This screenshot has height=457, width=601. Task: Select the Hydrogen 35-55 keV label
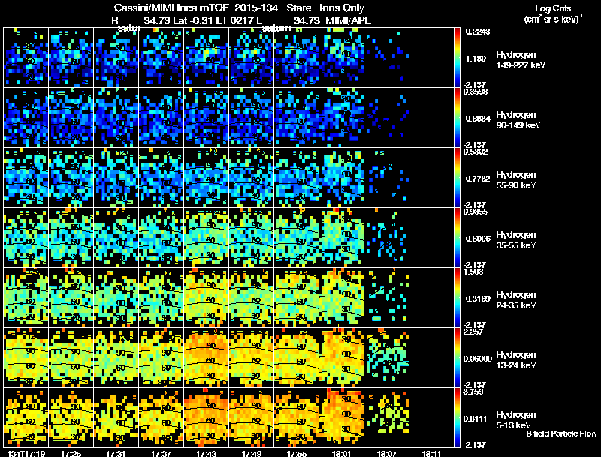[516, 240]
